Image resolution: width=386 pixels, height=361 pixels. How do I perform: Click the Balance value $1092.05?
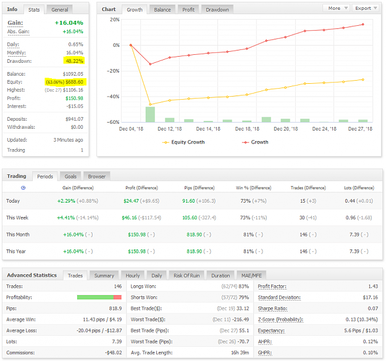point(73,74)
